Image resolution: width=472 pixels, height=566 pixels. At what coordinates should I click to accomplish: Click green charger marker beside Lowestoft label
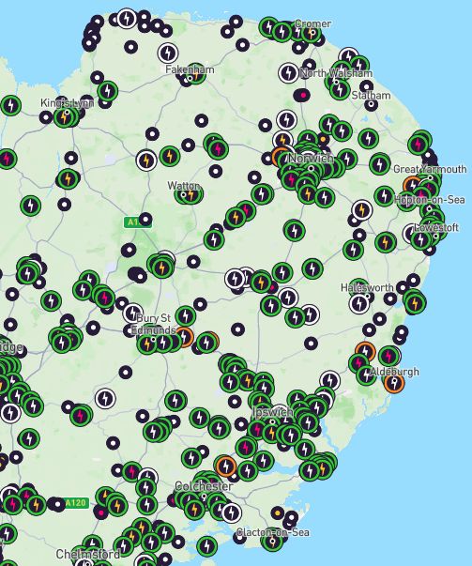coord(420,239)
